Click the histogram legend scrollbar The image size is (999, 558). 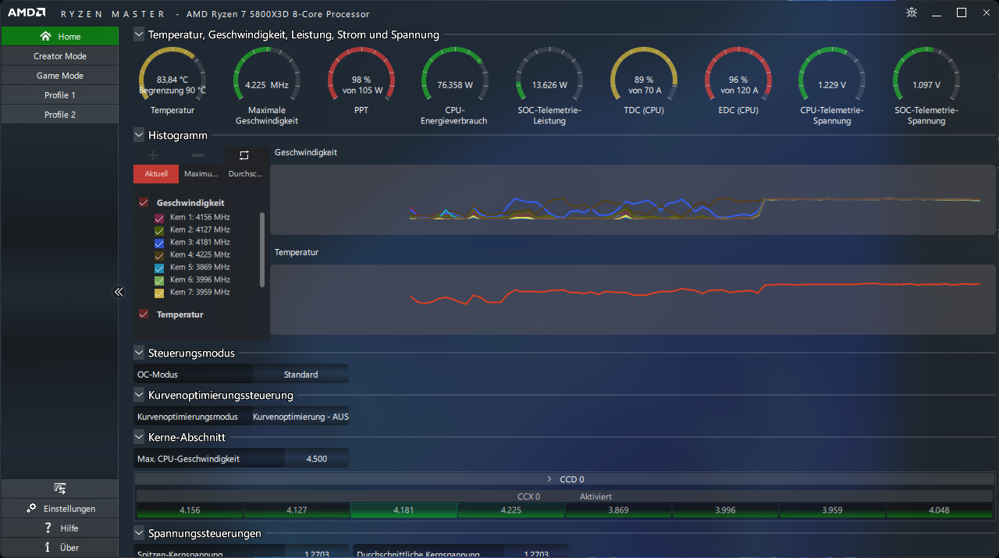262,250
